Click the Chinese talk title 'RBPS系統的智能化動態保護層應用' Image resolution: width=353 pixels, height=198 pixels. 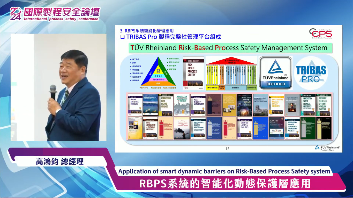coord(225,184)
